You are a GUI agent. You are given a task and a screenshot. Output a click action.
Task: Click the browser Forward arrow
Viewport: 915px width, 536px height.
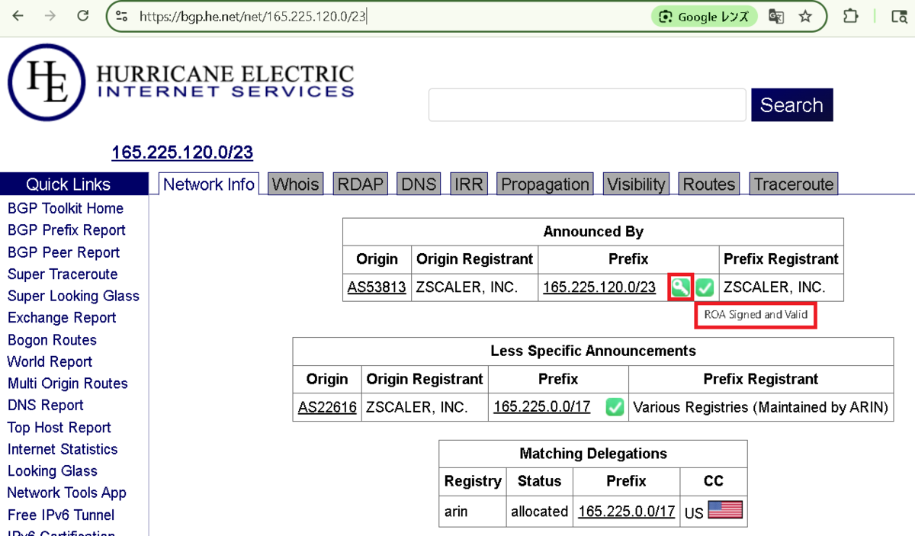tap(50, 16)
